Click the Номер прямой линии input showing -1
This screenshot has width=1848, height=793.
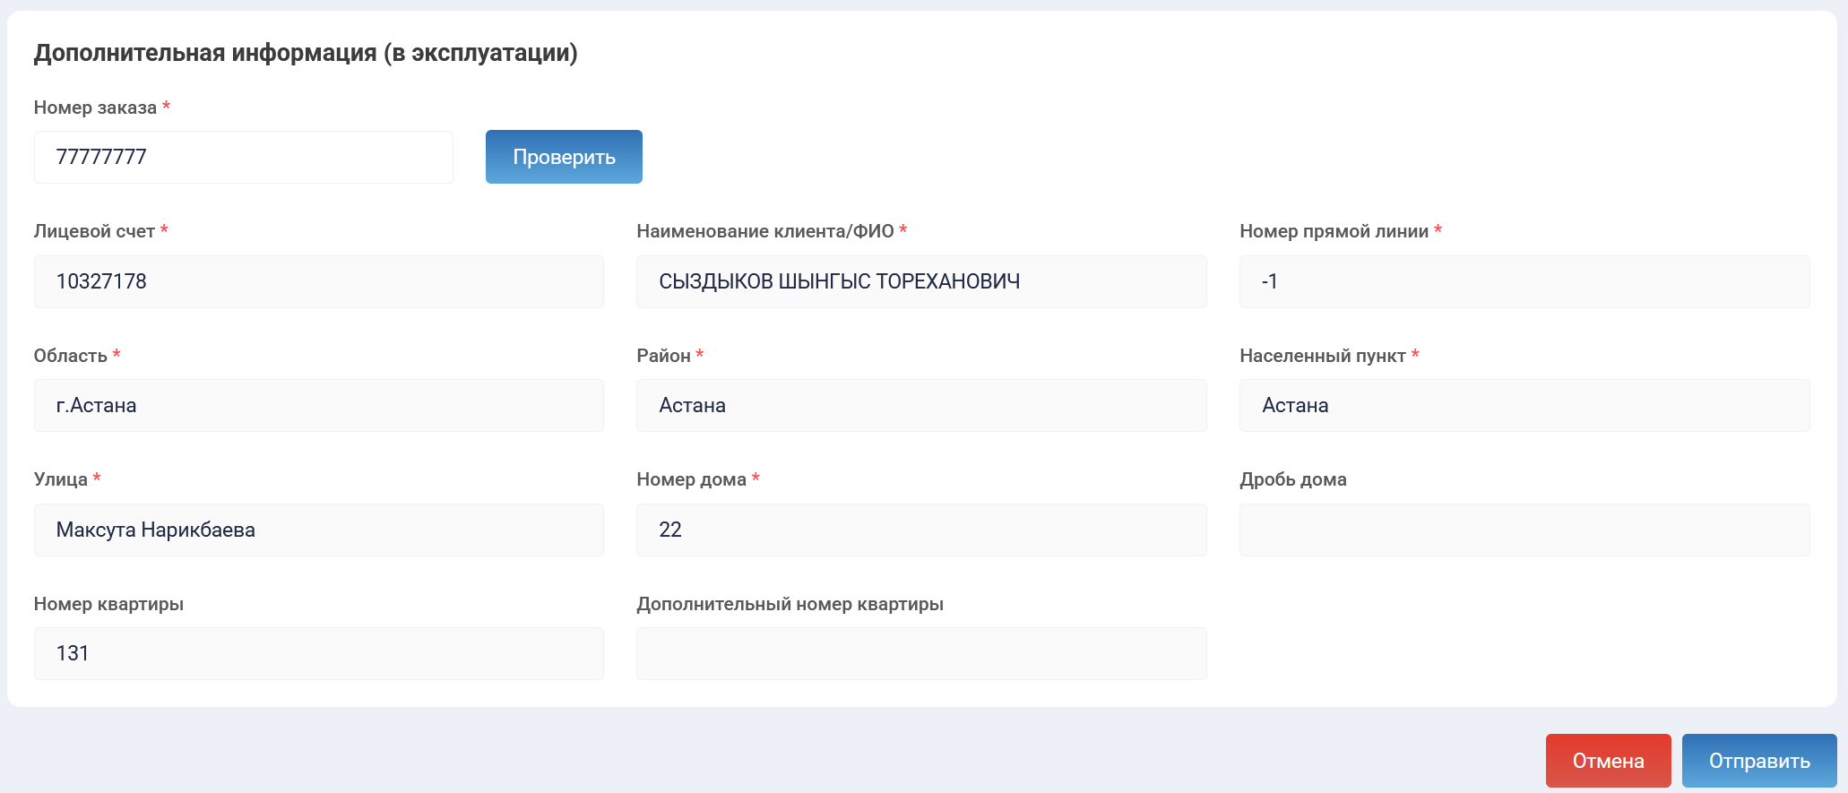tap(1524, 281)
